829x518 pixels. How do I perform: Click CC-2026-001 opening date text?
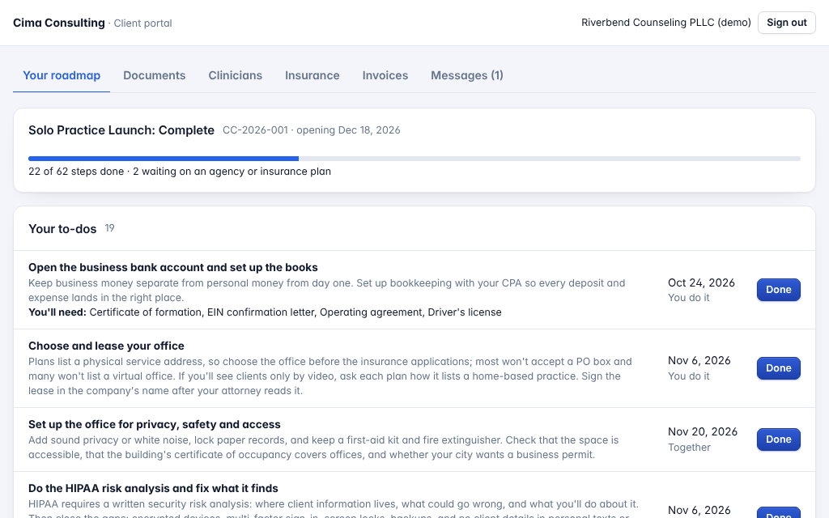(312, 130)
